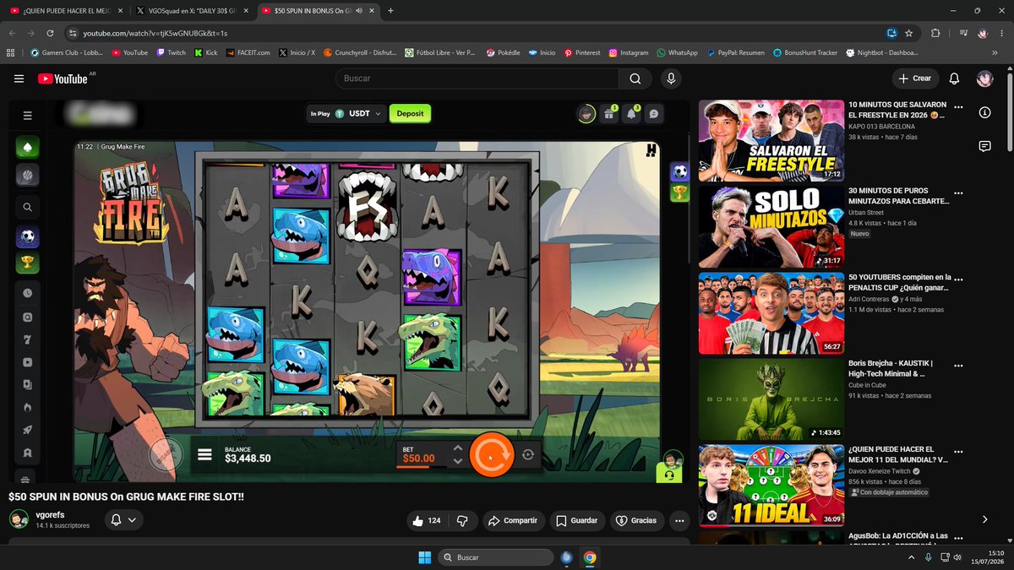
Task: Open Windows Start menu
Action: click(x=424, y=557)
